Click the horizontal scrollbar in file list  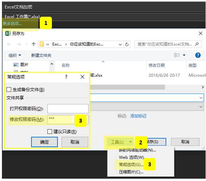coord(128,87)
